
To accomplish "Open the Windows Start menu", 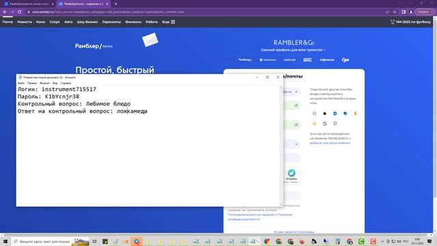I will [x=5, y=241].
